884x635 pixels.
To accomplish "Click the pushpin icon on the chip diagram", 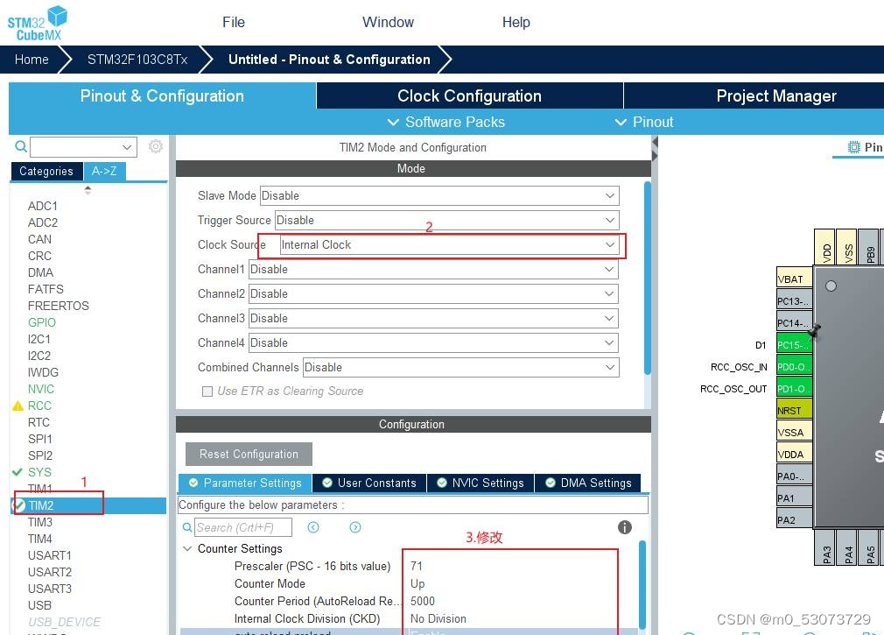I will click(x=815, y=332).
